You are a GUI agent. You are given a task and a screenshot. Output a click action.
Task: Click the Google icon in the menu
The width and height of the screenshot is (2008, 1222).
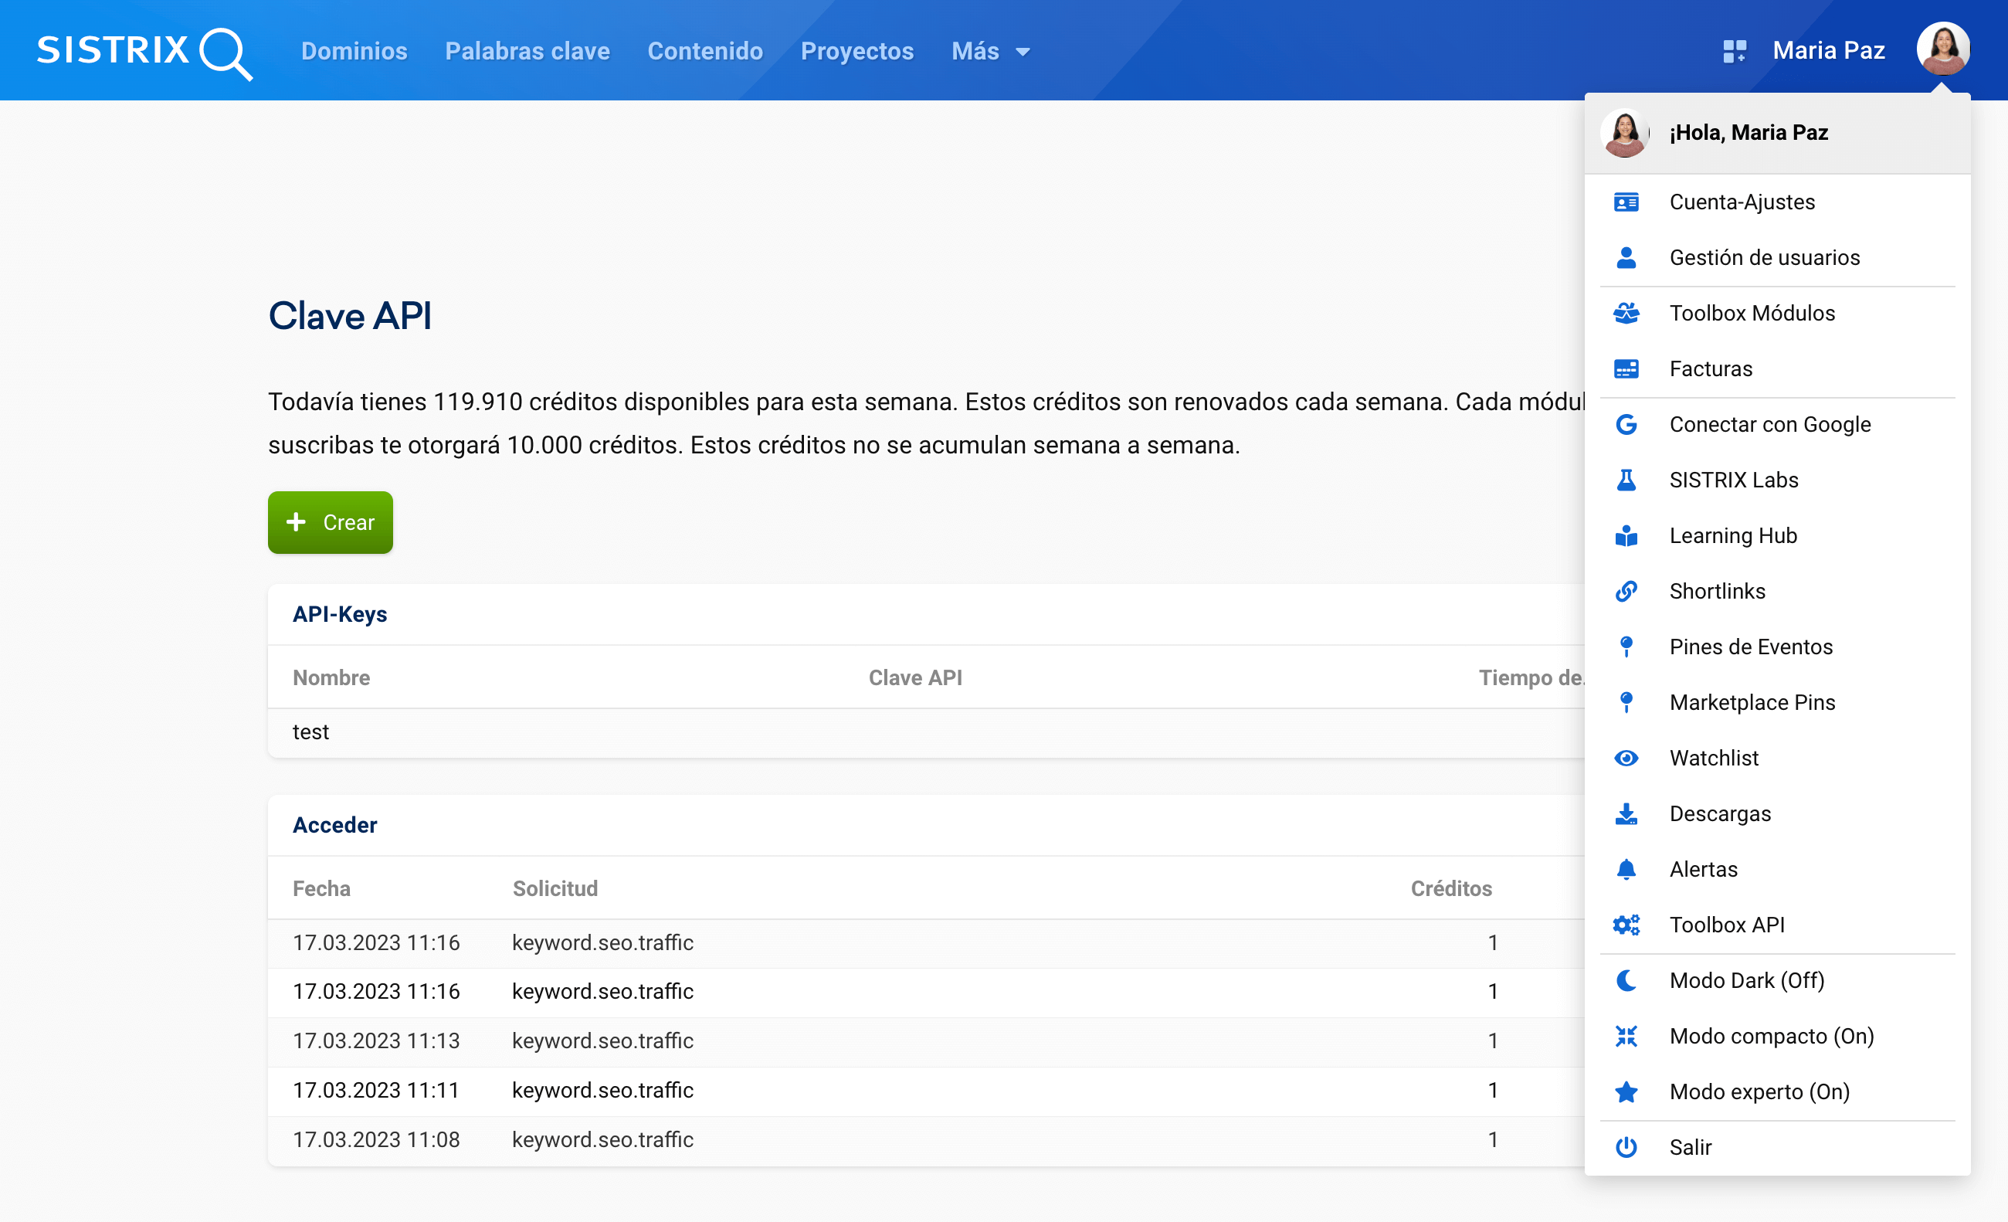1626,425
